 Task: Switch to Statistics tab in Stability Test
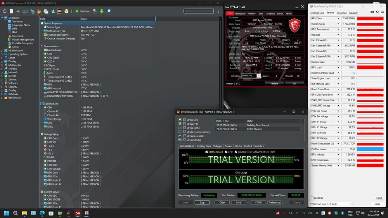pyautogui.click(x=259, y=146)
